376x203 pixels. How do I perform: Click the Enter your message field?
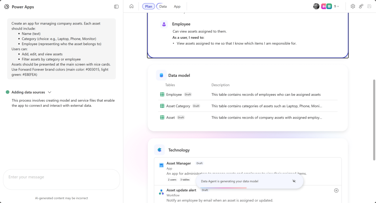coord(61,177)
